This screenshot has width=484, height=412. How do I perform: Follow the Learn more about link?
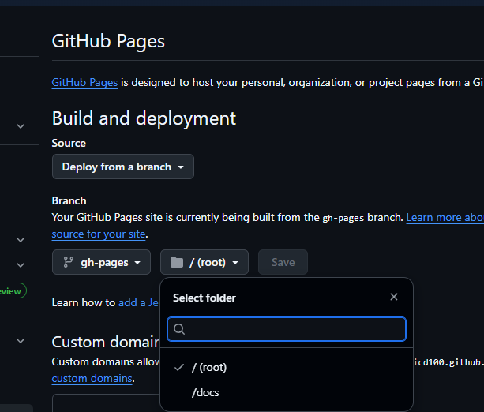tap(445, 218)
